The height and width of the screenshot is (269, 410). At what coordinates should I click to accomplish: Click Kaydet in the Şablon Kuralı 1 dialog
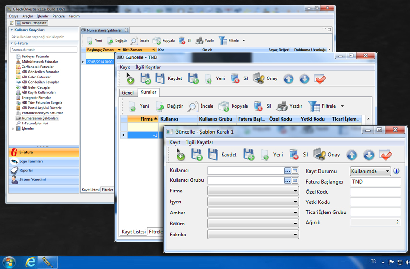point(223,155)
